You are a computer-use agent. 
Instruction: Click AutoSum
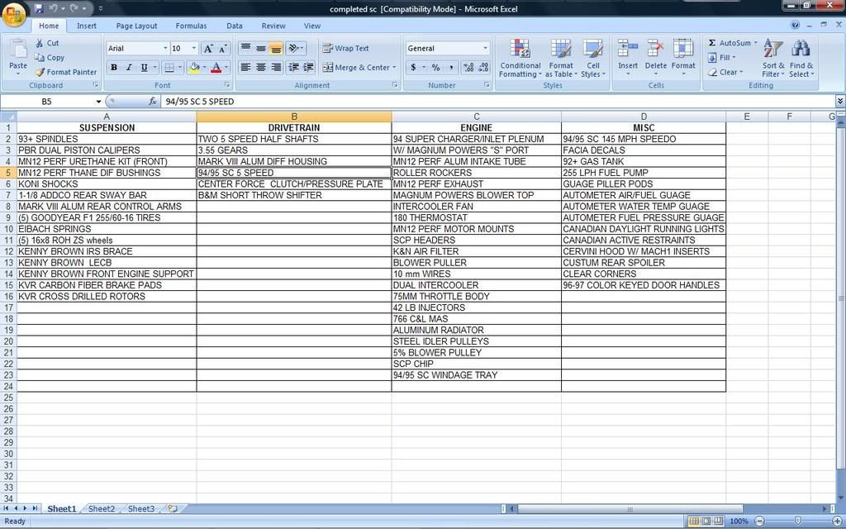(x=732, y=43)
